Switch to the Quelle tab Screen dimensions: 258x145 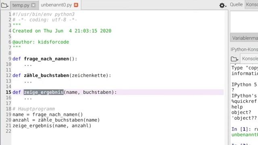coord(236,4)
